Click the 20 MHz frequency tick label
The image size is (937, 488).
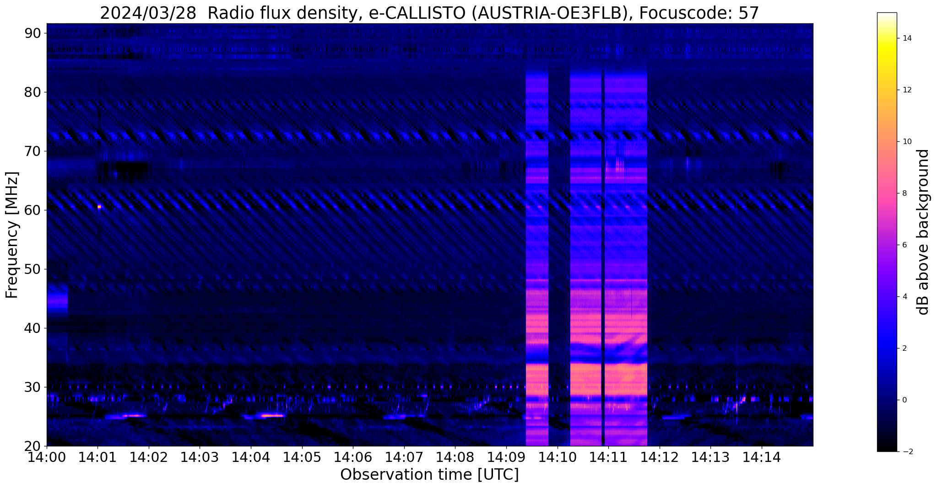(x=32, y=446)
